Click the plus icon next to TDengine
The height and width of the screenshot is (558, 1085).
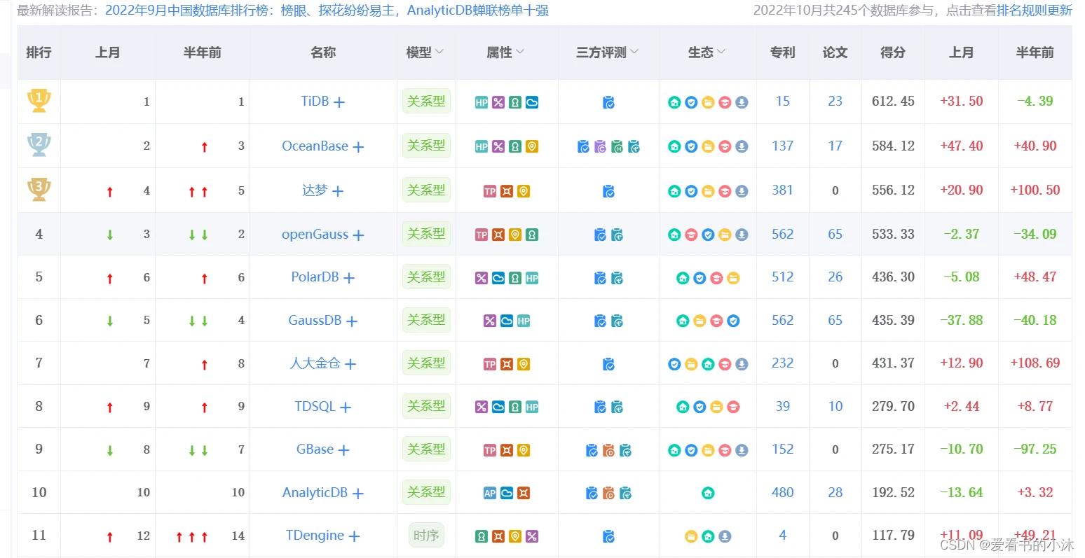tap(354, 536)
